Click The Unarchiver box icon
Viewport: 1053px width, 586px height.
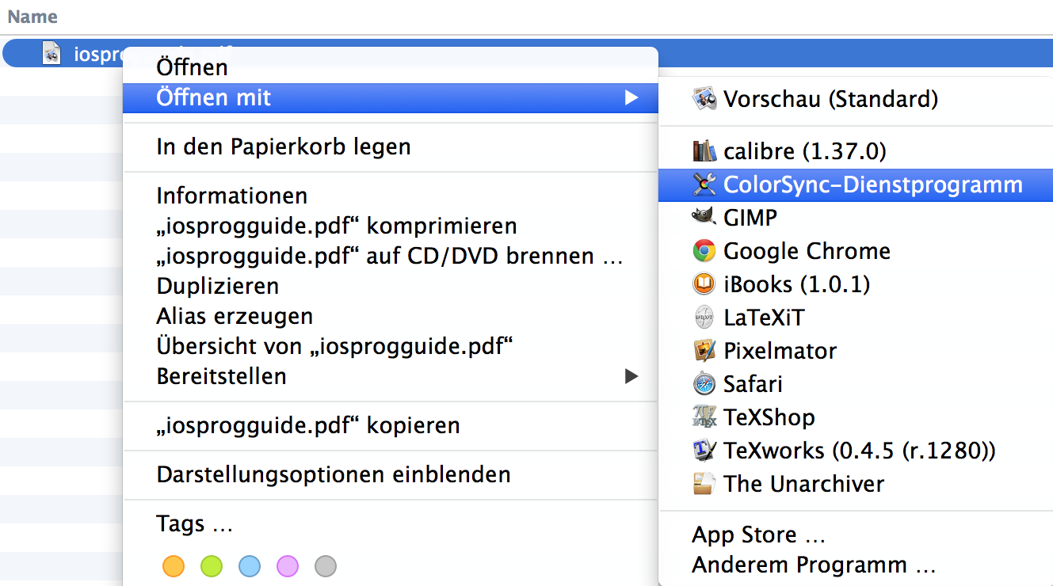tap(704, 483)
